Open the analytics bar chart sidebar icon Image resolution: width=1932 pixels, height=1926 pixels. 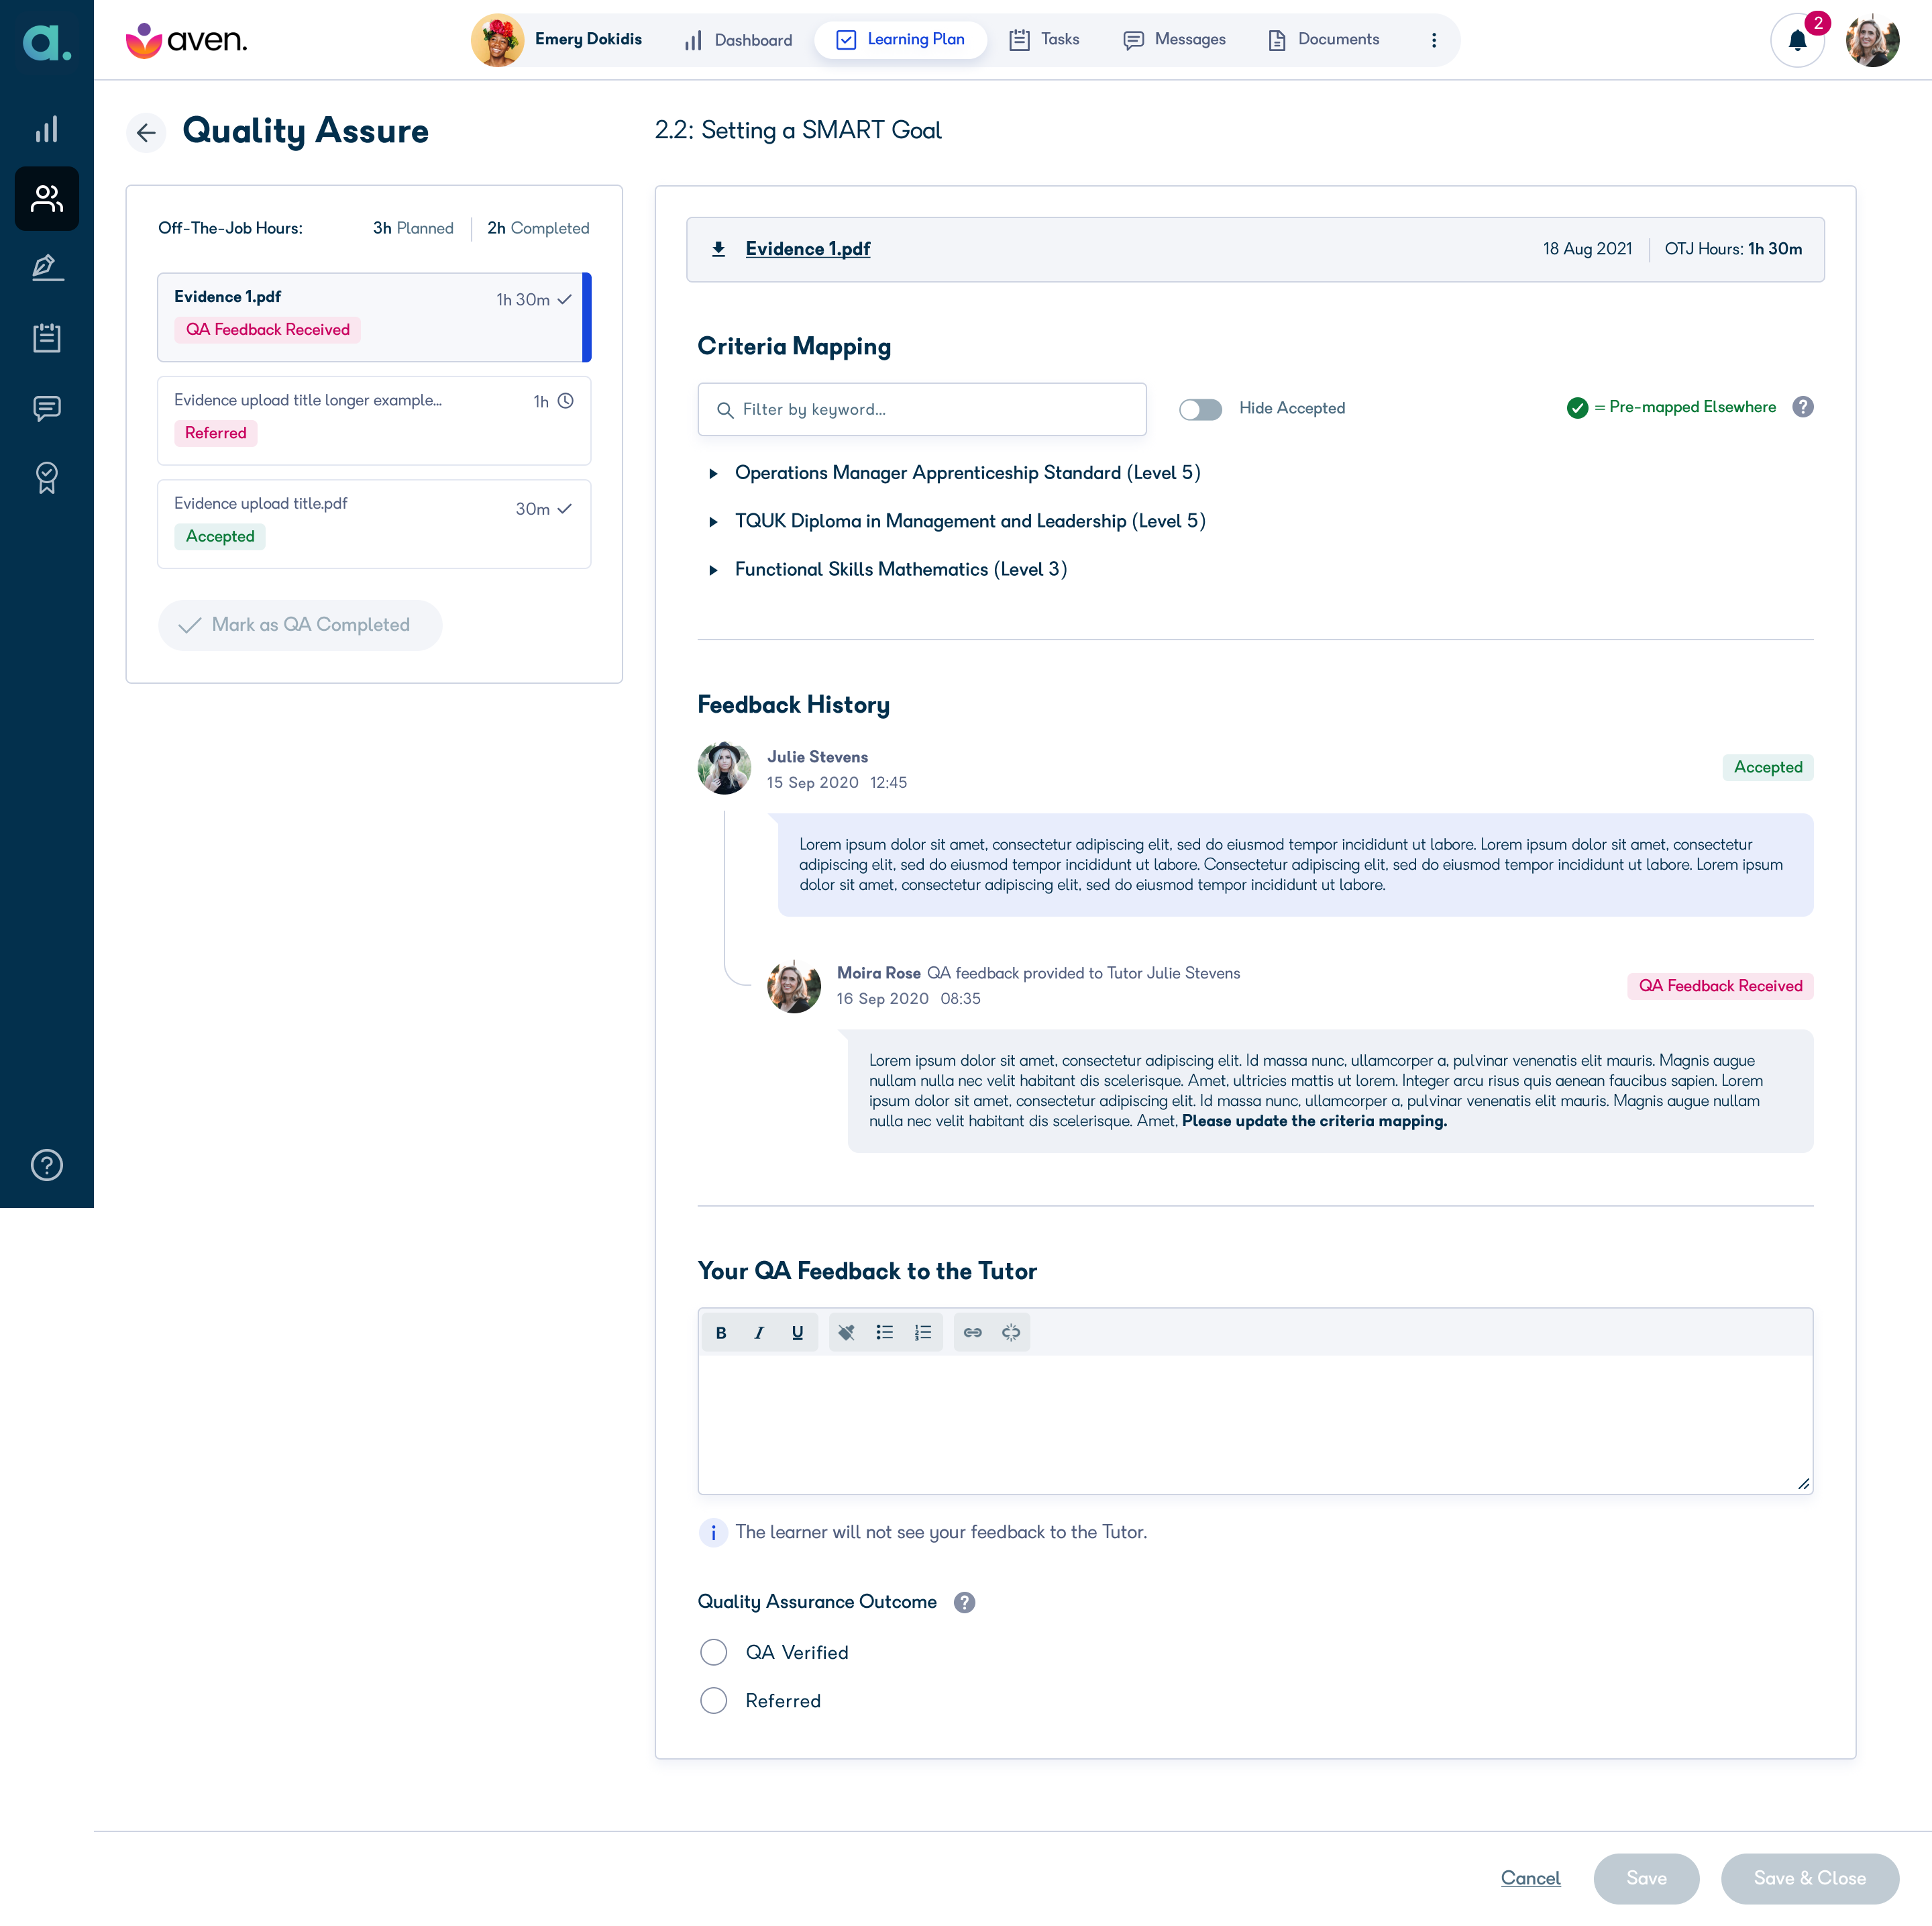pyautogui.click(x=47, y=129)
